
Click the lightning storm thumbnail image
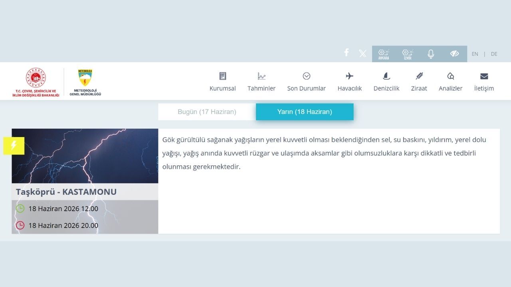[85, 156]
